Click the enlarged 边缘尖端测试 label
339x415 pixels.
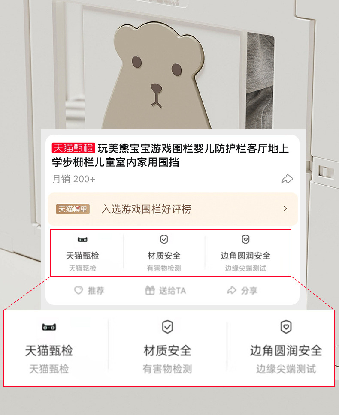pyautogui.click(x=286, y=369)
